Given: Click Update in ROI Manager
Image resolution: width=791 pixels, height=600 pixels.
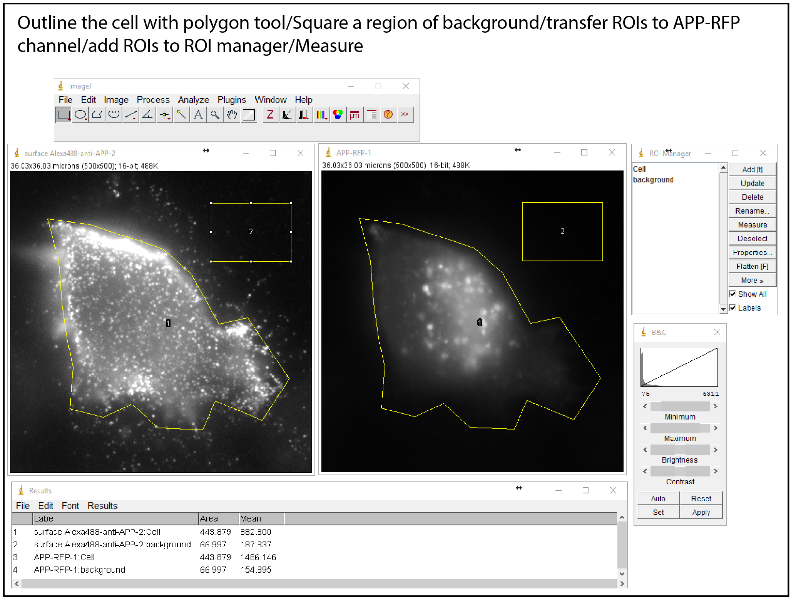Looking at the screenshot, I should [x=752, y=184].
